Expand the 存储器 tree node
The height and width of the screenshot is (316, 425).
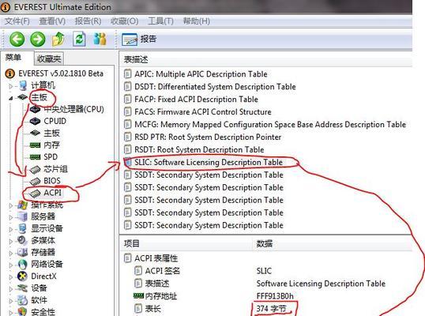point(10,253)
